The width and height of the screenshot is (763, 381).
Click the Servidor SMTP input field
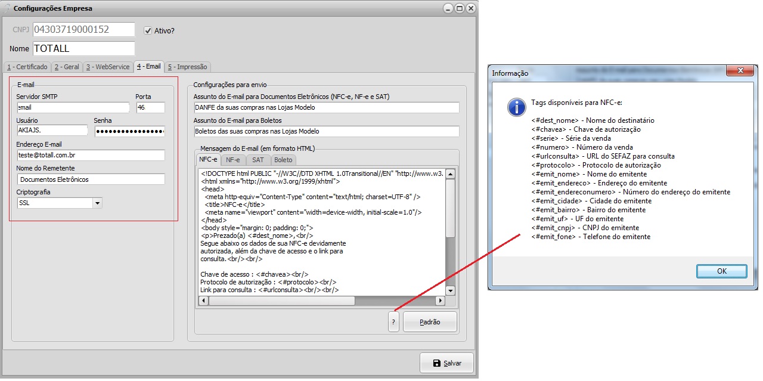(73, 108)
